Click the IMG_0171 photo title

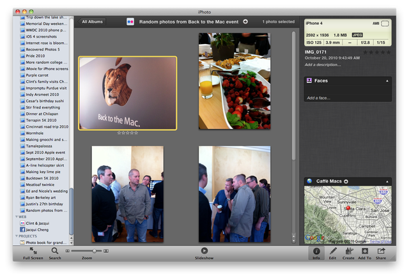[x=315, y=52]
